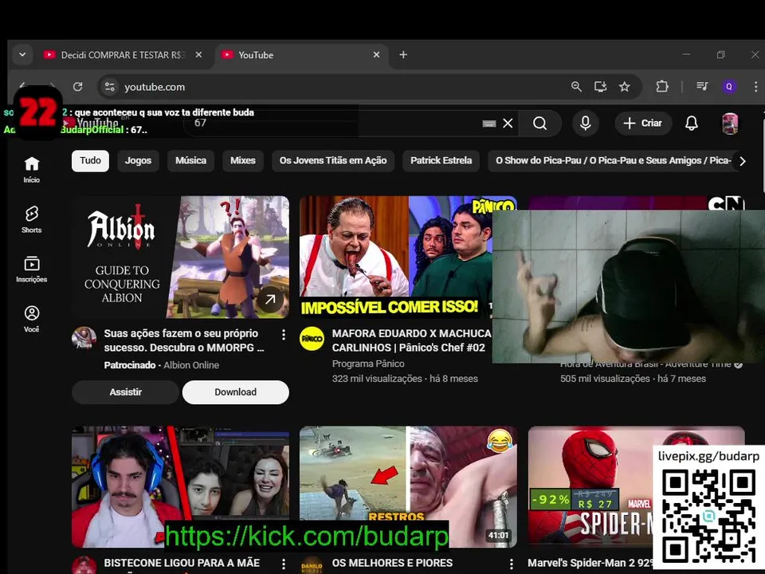The height and width of the screenshot is (574, 765).
Task: Expand the tab search dropdown arrow
Action: click(22, 55)
